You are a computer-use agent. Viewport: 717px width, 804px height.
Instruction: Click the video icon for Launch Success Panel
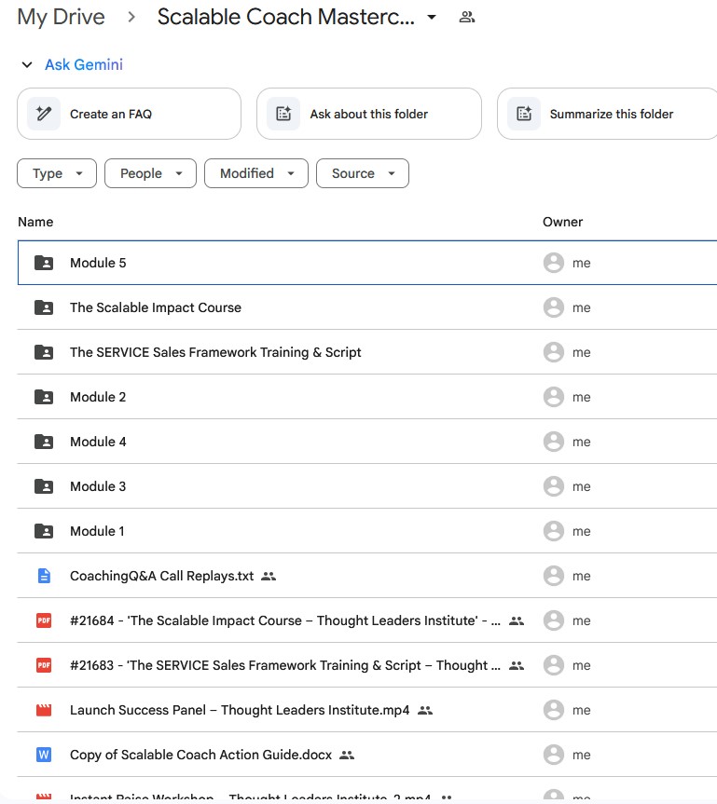tap(44, 710)
